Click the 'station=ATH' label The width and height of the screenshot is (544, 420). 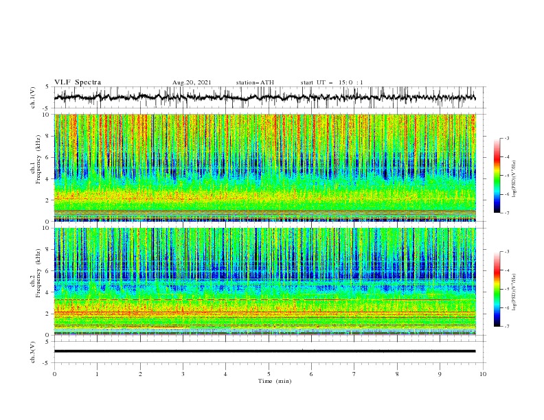[255, 82]
